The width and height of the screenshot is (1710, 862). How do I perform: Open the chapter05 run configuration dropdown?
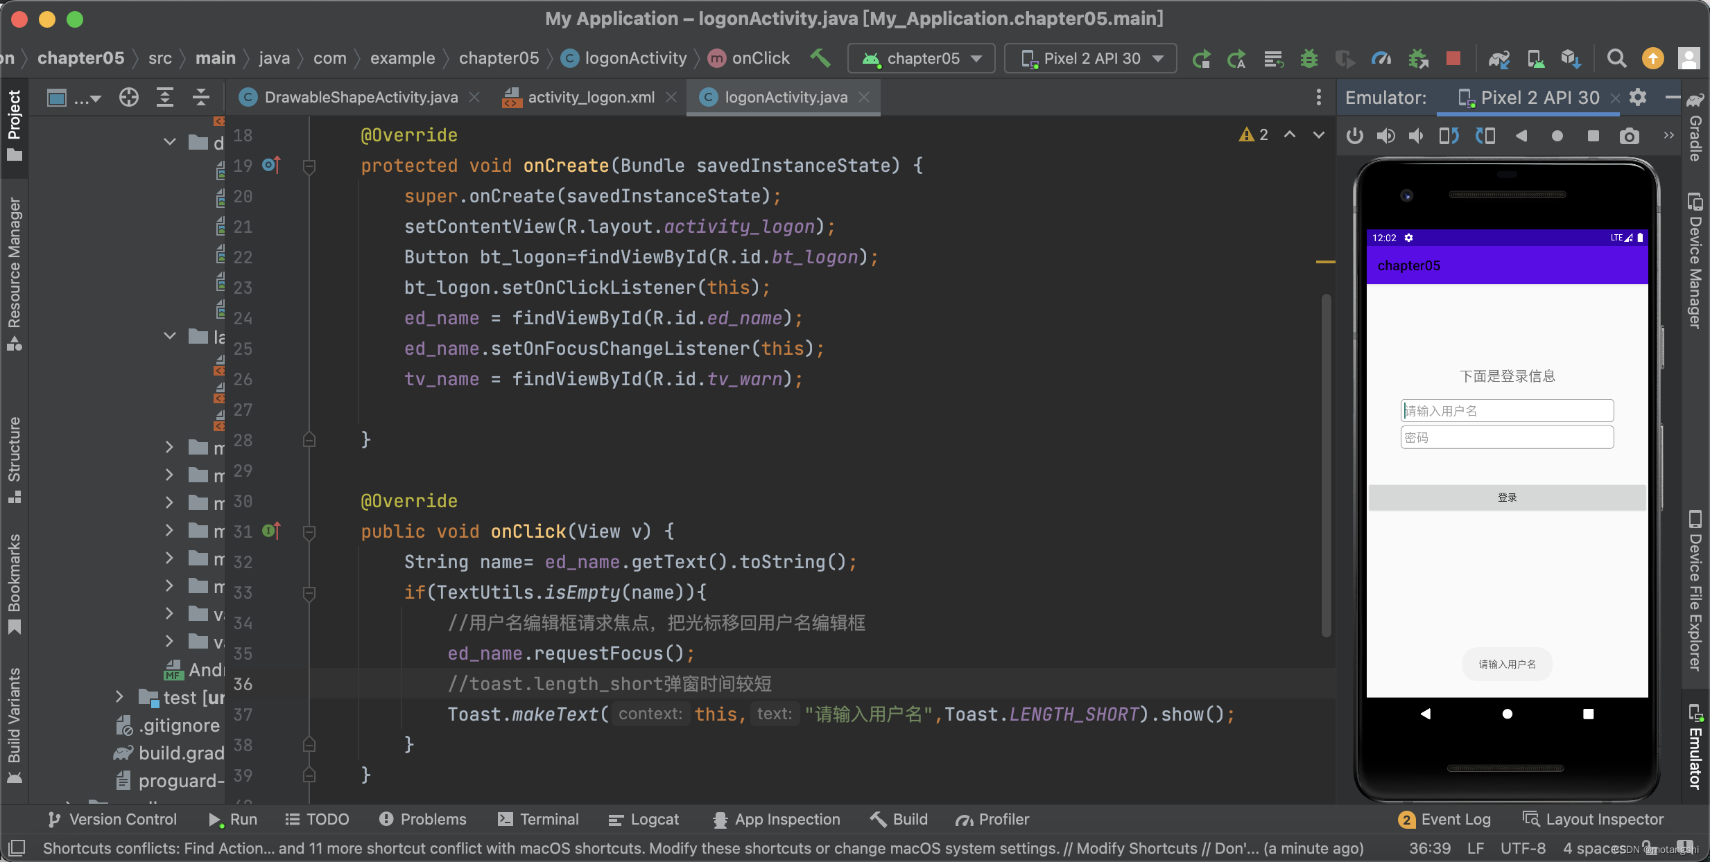921,58
